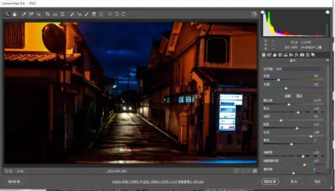The height and width of the screenshot is (191, 335).
Task: Switch to the Detail panel tab
Action: [x=275, y=55]
